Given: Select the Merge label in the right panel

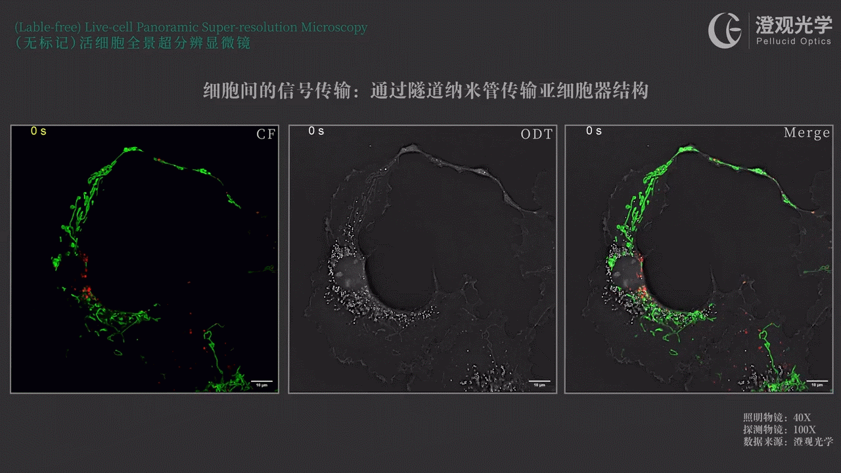Looking at the screenshot, I should tap(807, 133).
